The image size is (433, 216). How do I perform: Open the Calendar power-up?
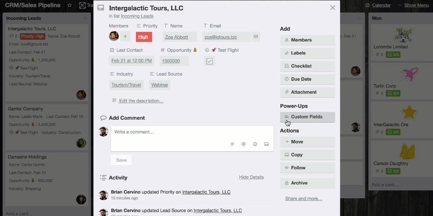(x=378, y=5)
